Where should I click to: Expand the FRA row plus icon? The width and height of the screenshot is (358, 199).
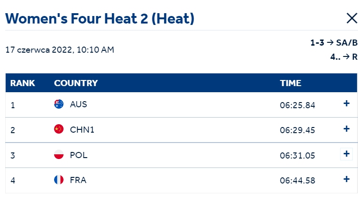point(346,179)
